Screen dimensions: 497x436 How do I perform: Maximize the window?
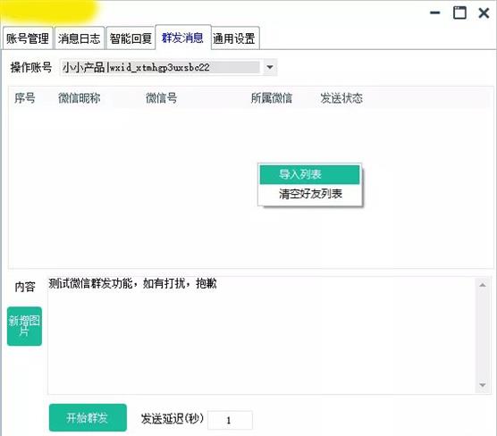pyautogui.click(x=459, y=13)
